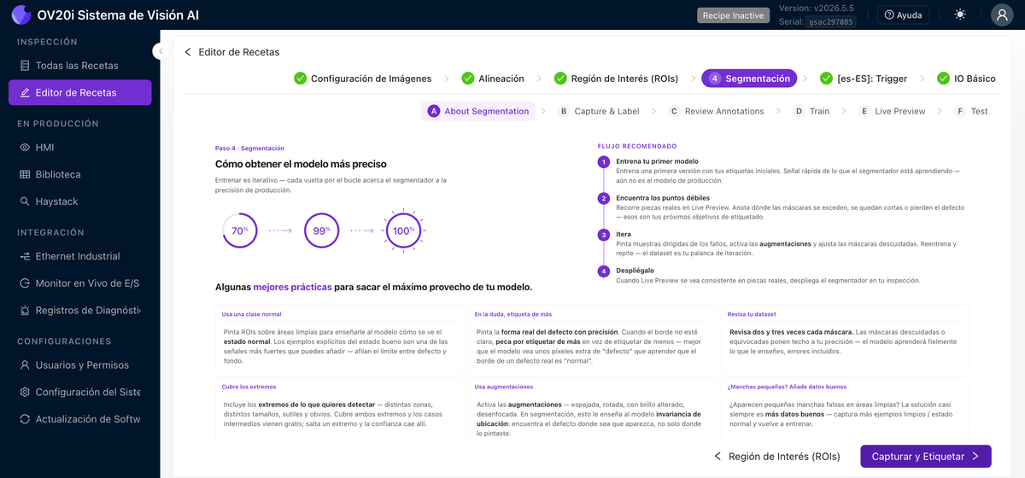The image size is (1025, 478).
Task: Select the Haystack search icon
Action: click(25, 201)
